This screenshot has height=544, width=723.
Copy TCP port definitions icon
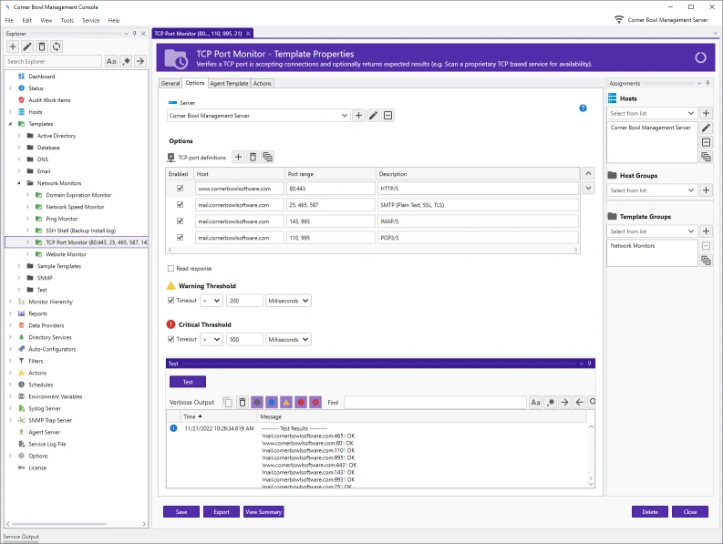[x=267, y=158]
